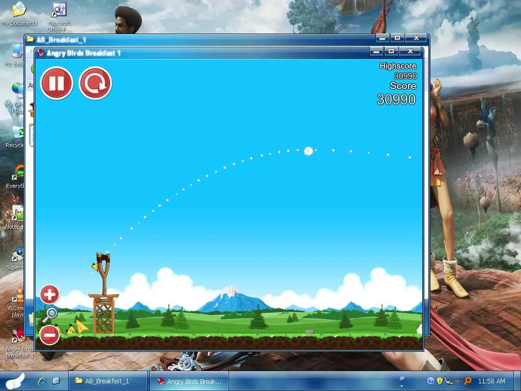Click the magnifying glass zoom icon

point(50,315)
